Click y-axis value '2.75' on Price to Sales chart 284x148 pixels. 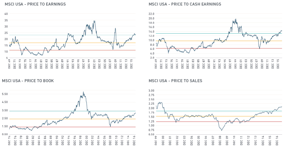pyautogui.click(x=151, y=95)
